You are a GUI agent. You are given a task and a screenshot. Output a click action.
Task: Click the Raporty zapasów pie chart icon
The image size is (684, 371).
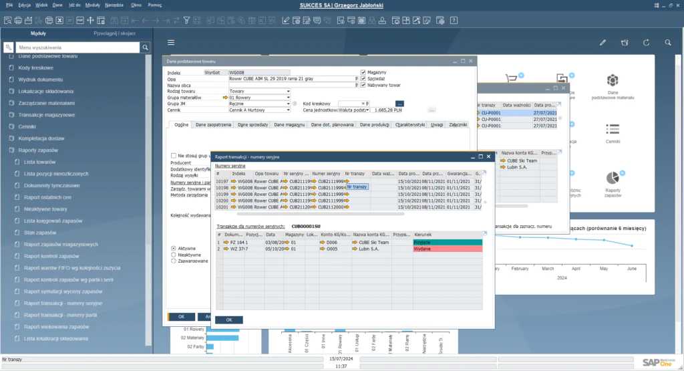point(613,178)
